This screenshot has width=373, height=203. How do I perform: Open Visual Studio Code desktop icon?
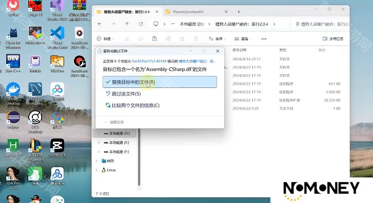(57, 37)
